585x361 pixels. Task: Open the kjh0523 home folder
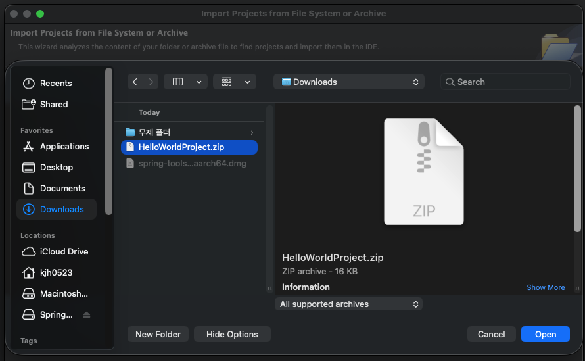[57, 272]
